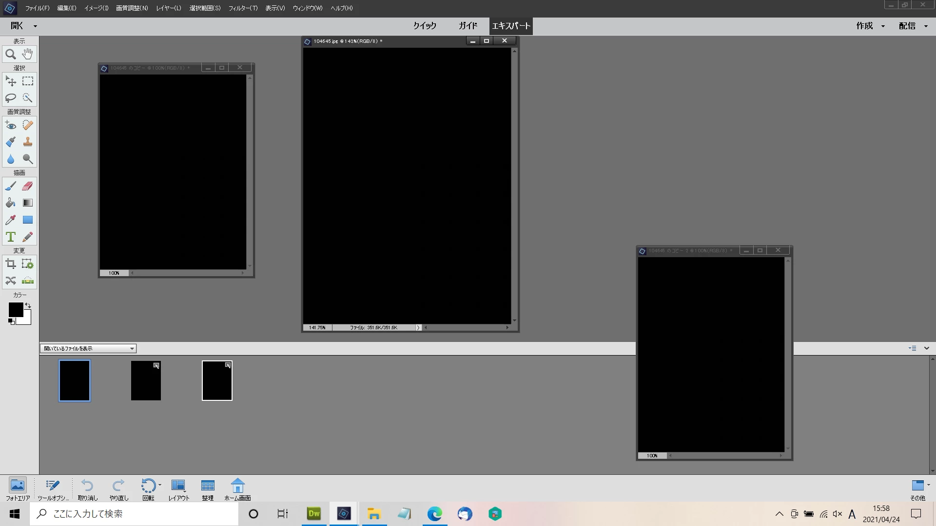Image resolution: width=936 pixels, height=526 pixels.
Task: Switch to the クイック mode tab
Action: pyautogui.click(x=425, y=26)
